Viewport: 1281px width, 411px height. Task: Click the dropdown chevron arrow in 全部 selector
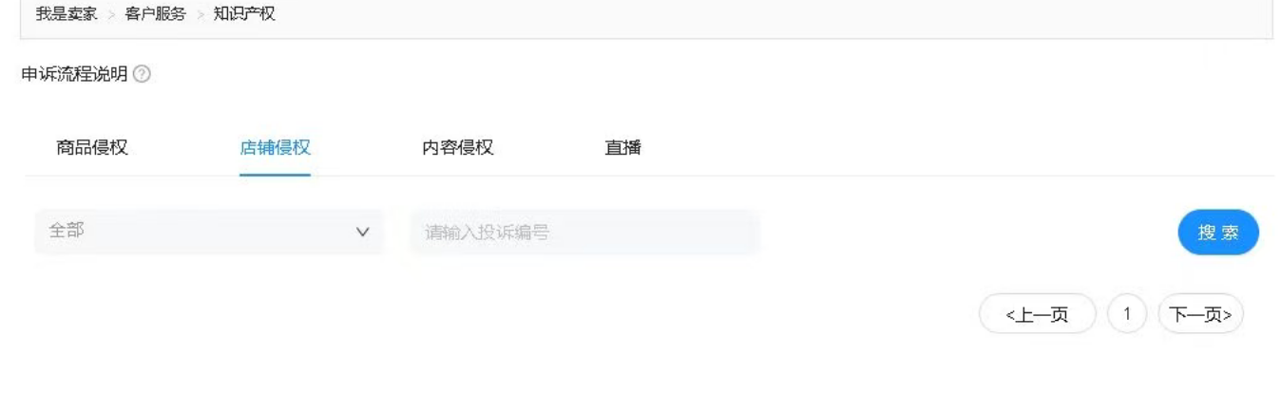point(361,232)
